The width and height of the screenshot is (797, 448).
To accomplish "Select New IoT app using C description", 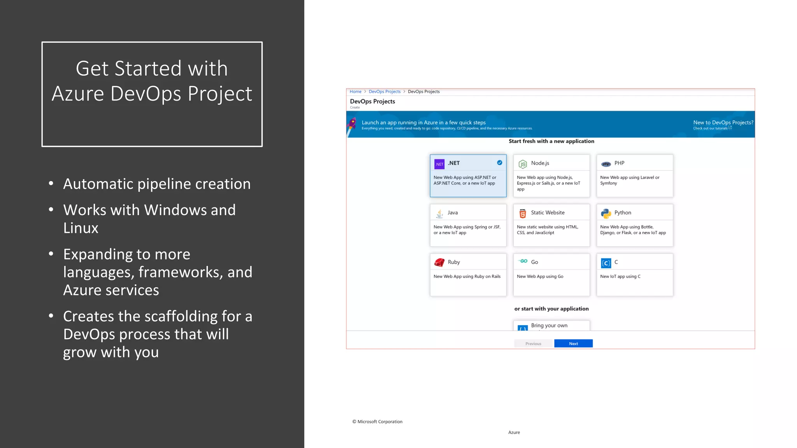I will pyautogui.click(x=620, y=276).
